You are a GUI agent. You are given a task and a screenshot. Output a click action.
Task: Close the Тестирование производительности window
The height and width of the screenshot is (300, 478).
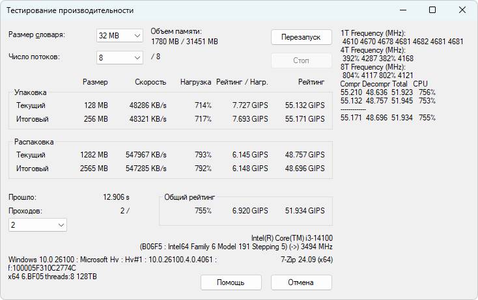click(x=462, y=10)
